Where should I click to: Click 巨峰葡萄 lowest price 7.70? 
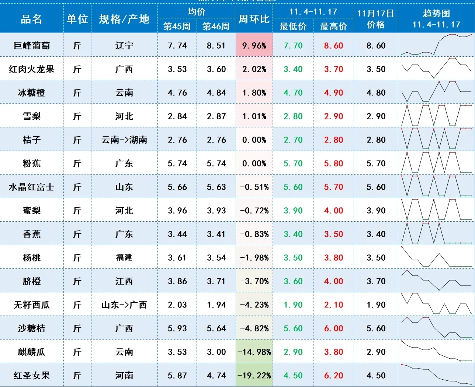[x=293, y=46]
